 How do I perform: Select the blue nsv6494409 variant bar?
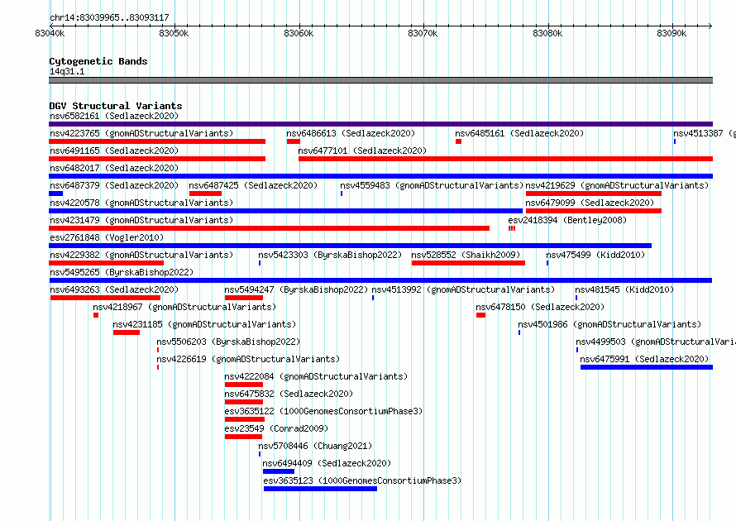coord(279,471)
